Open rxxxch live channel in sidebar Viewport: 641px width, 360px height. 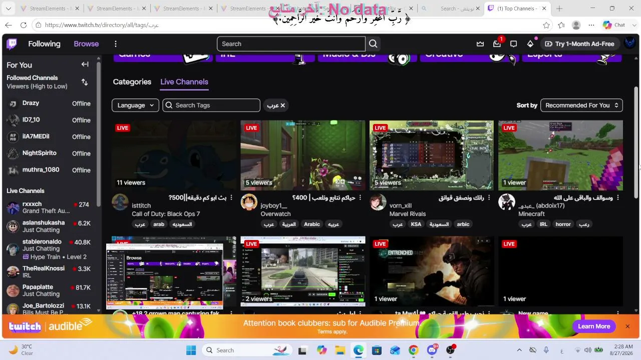click(49, 207)
